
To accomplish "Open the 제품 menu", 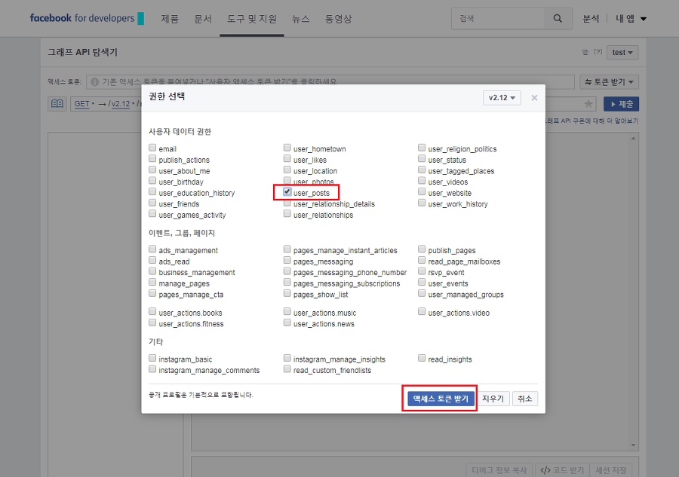I will tap(170, 19).
